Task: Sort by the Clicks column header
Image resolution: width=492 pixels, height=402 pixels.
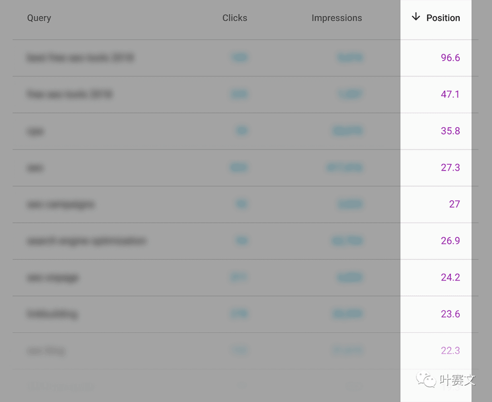Action: click(x=235, y=18)
